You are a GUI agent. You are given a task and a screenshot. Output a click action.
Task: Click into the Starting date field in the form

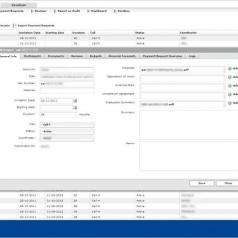point(56,108)
